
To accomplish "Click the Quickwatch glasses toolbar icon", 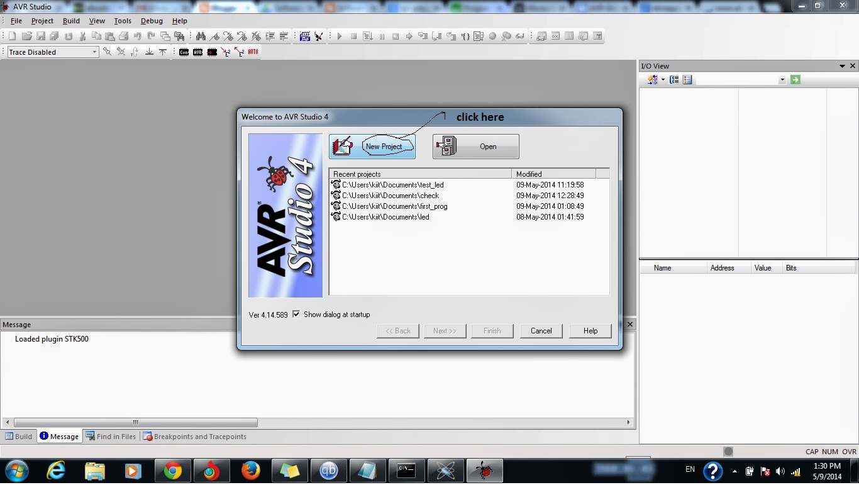I will tap(520, 36).
